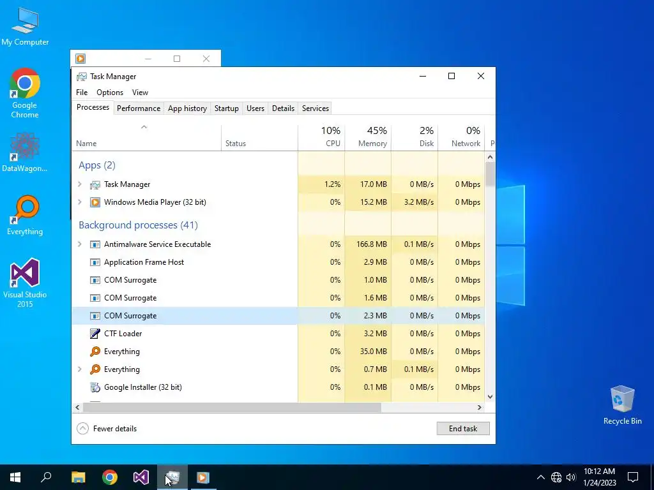Image resolution: width=654 pixels, height=490 pixels.
Task: Click the horizontal scrollbar left arrow
Action: coord(77,408)
